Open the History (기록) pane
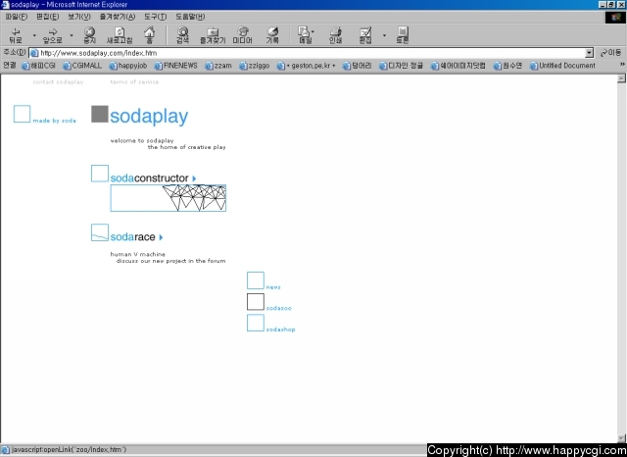 coord(272,35)
